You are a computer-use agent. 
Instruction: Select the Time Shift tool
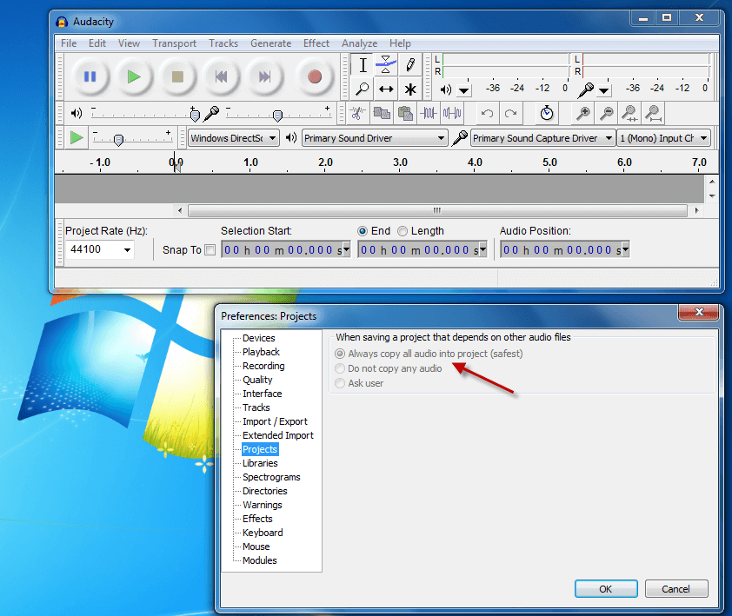386,89
